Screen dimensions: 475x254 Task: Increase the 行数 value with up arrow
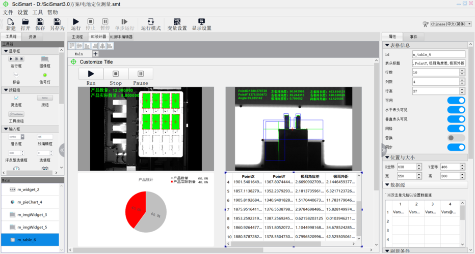(462, 71)
